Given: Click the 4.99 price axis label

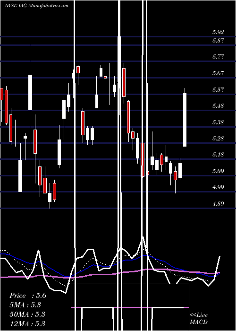Looking at the screenshot, I should (218, 187).
